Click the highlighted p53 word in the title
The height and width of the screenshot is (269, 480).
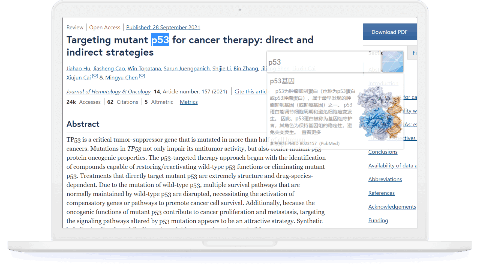(x=160, y=40)
